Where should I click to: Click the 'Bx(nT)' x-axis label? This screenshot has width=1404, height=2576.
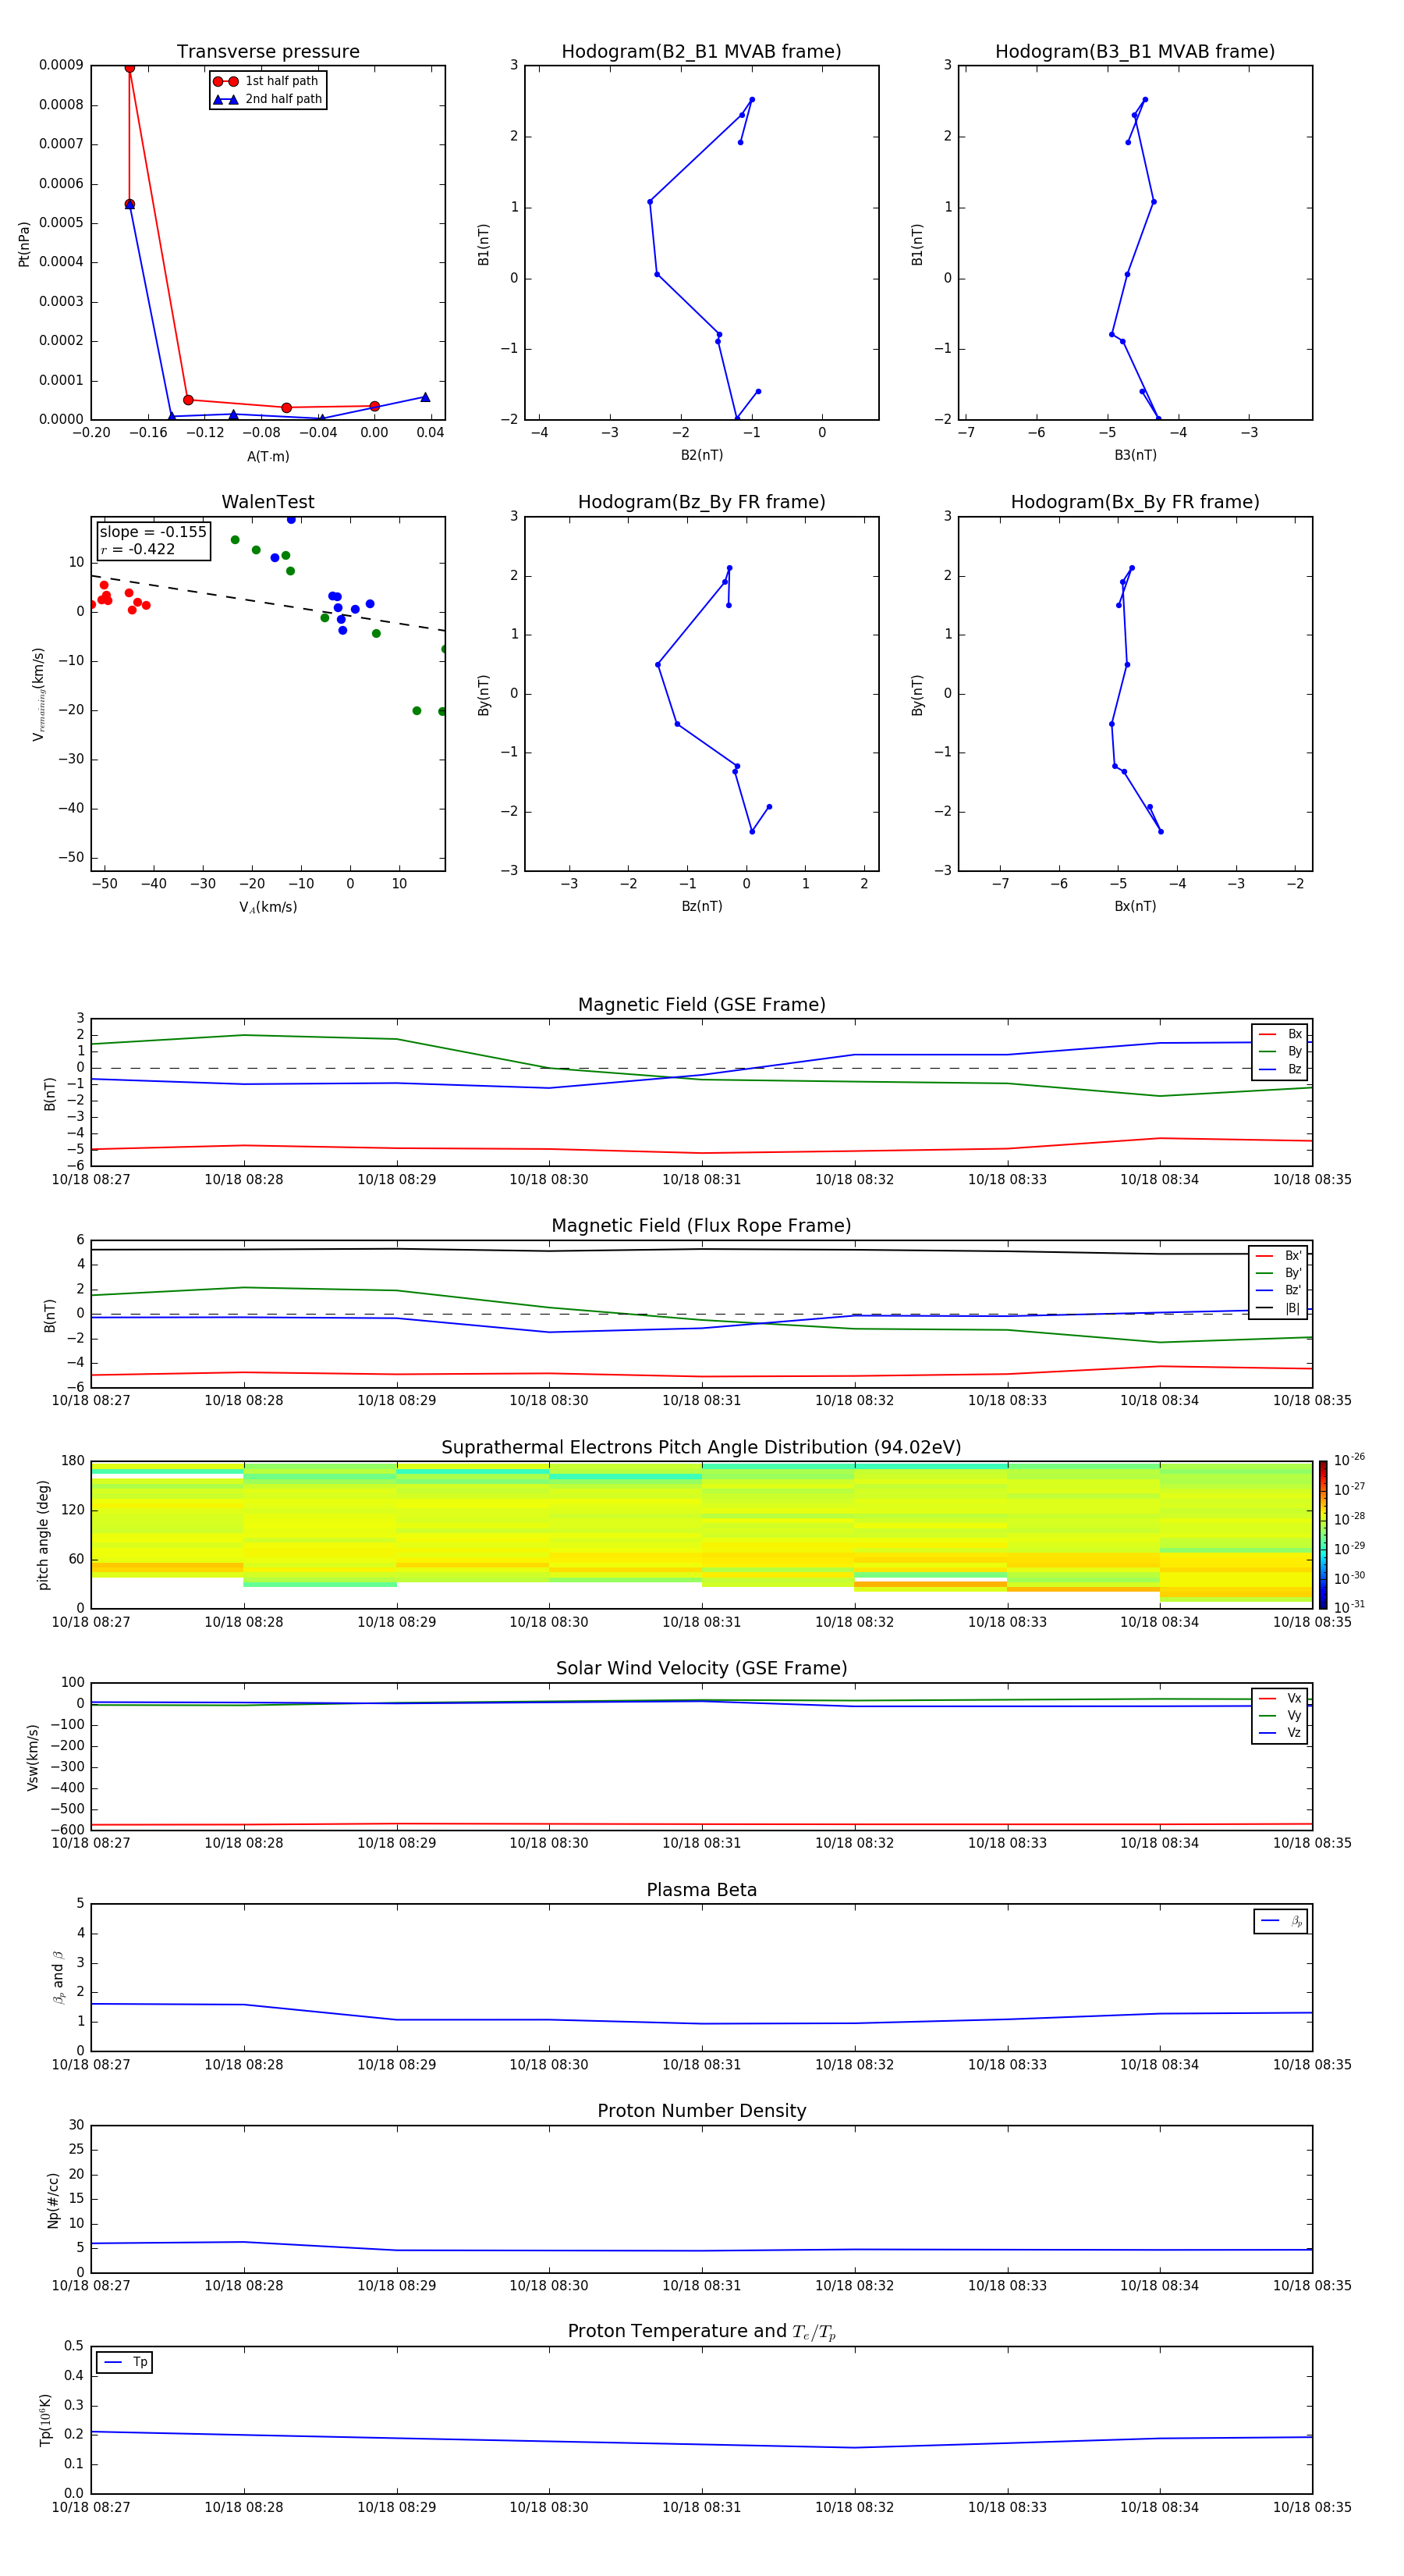[x=1135, y=906]
